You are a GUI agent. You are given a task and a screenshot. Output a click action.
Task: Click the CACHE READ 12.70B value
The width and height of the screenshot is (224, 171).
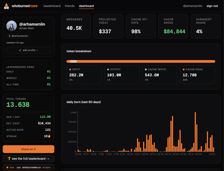click(x=190, y=75)
